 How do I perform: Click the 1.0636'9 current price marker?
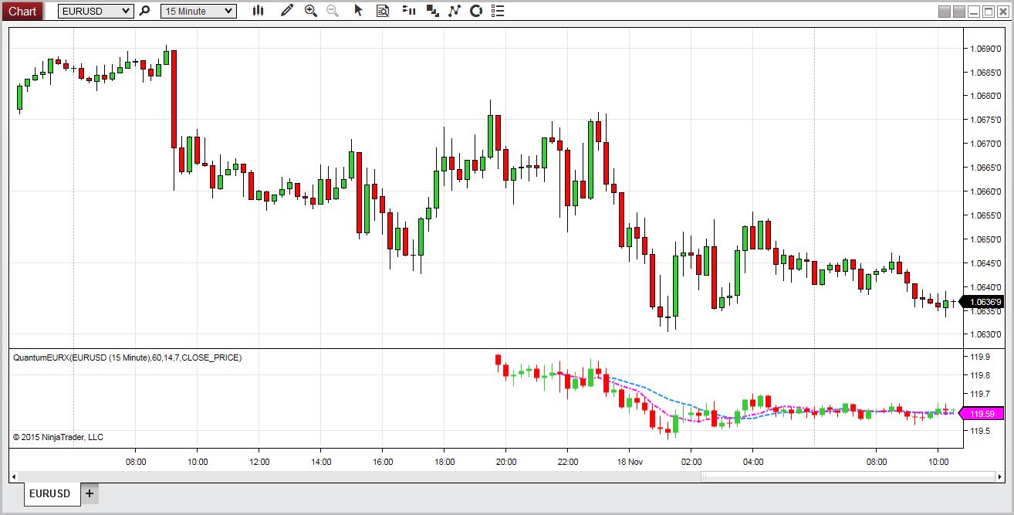981,302
